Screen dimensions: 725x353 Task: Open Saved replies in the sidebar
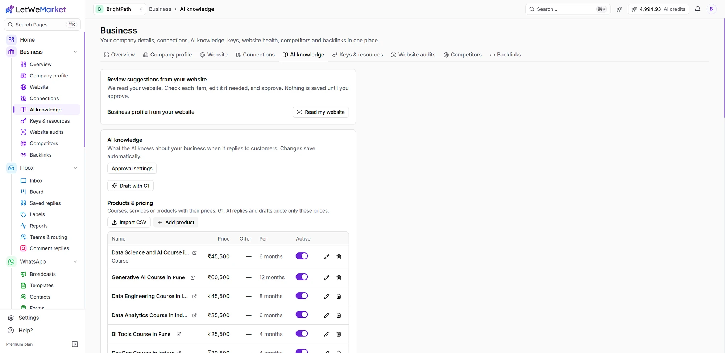click(x=45, y=203)
